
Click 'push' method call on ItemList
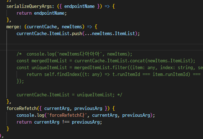(77, 34)
